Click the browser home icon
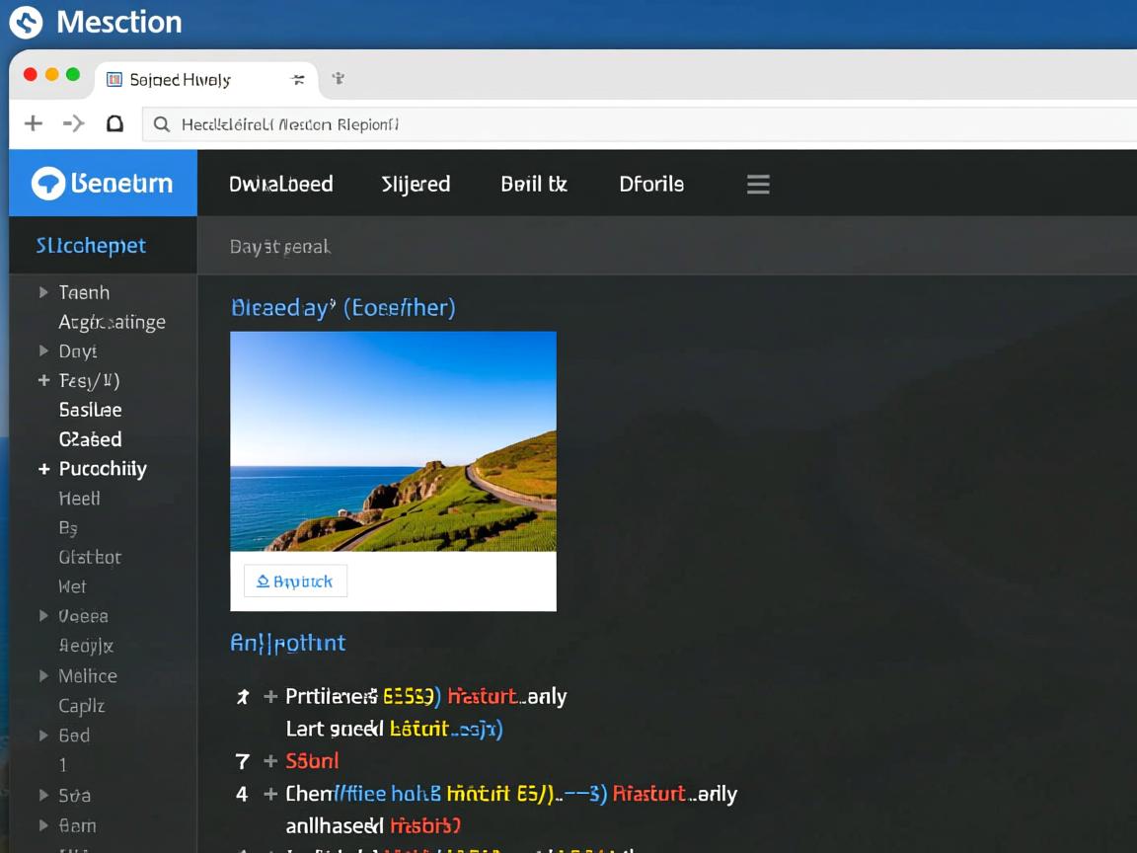This screenshot has width=1137, height=853. pyautogui.click(x=114, y=123)
